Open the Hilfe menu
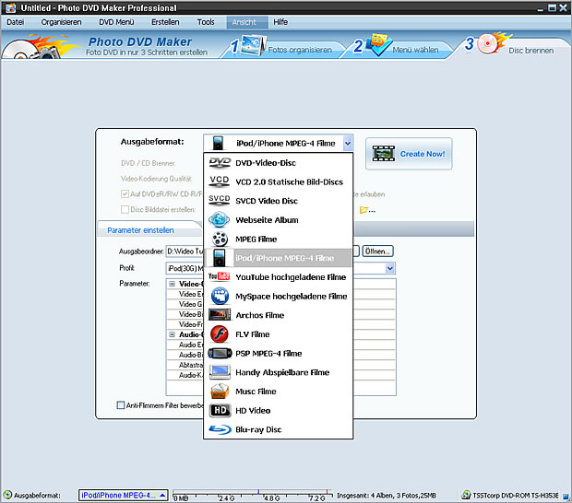Viewport: 572px width, 503px height. coord(280,22)
